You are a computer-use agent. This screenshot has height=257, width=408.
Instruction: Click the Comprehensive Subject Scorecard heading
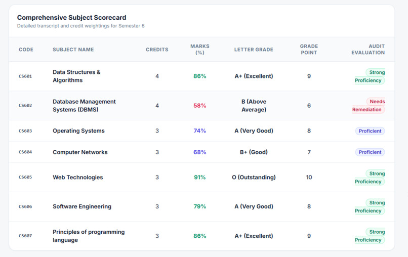coord(71,17)
